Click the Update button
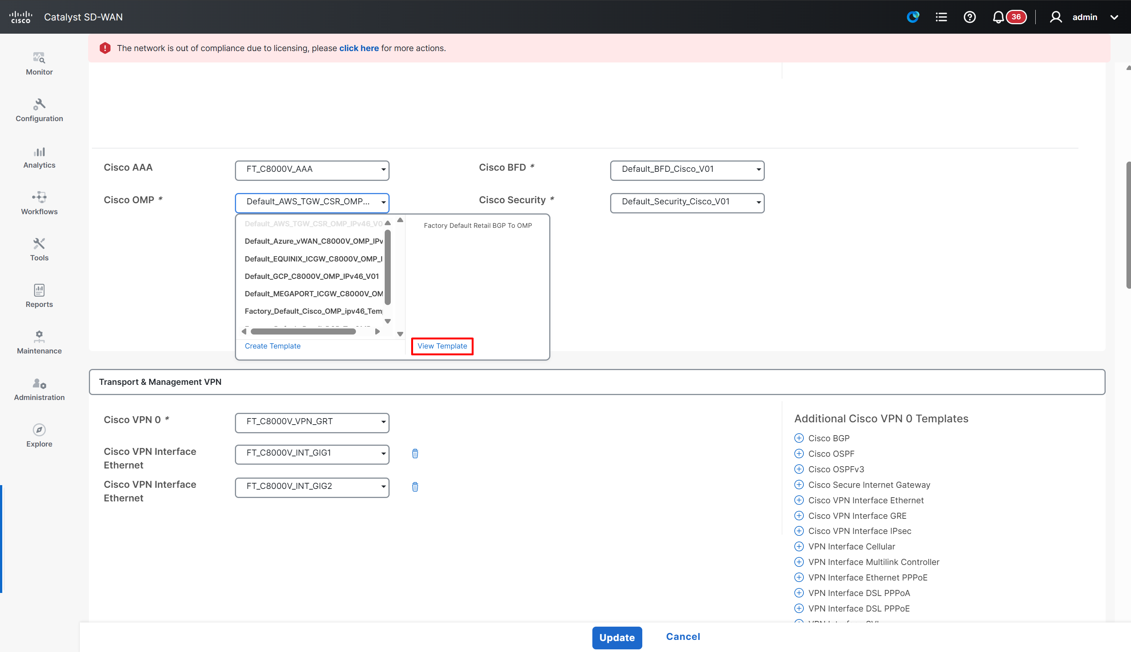Screen dimensions: 1131x652 pos(617,638)
